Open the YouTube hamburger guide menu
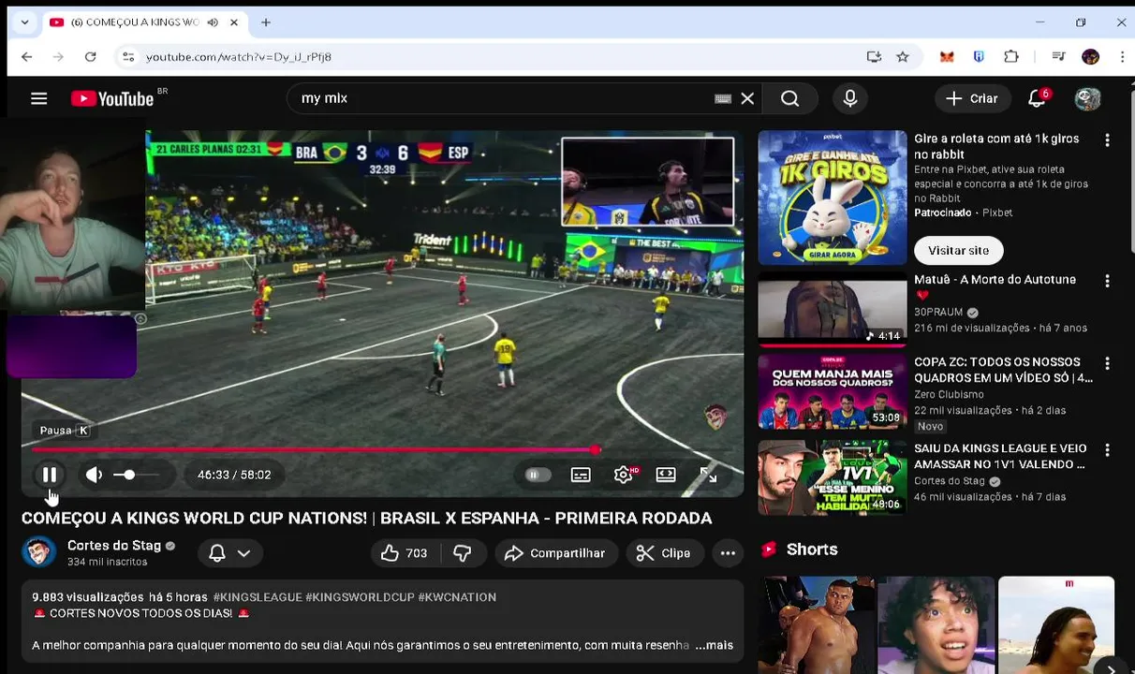The width and height of the screenshot is (1135, 674). coord(39,98)
